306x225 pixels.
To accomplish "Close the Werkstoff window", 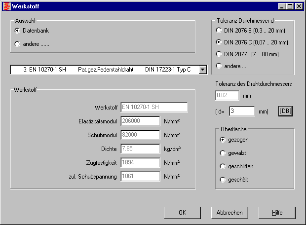I will tap(298, 6).
